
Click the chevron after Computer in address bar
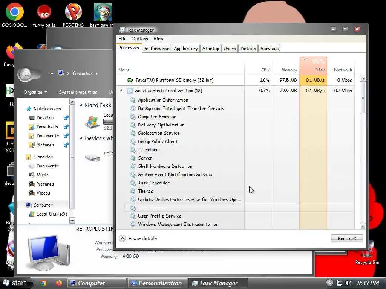[x=96, y=73]
